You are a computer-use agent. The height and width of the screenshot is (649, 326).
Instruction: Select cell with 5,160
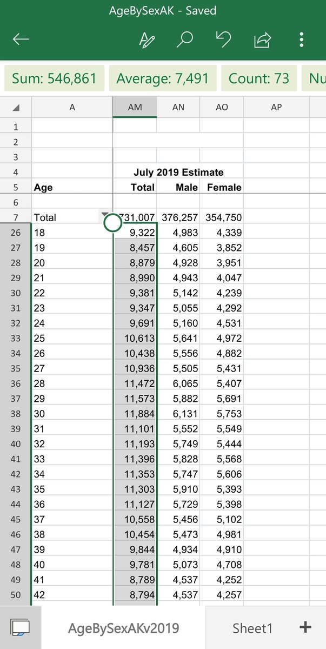click(178, 323)
